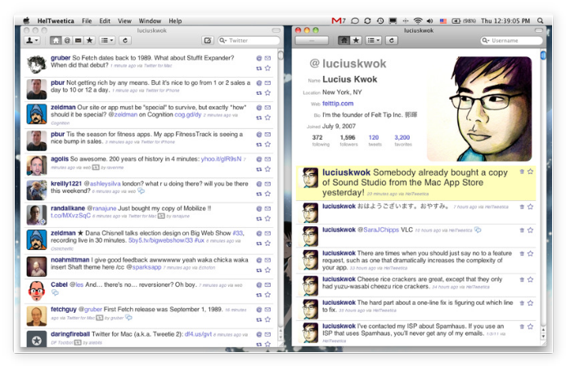Viewport: 566px width, 366px height.
Task: Reply to pbur's FitnessTrack tweet
Action: (x=258, y=135)
